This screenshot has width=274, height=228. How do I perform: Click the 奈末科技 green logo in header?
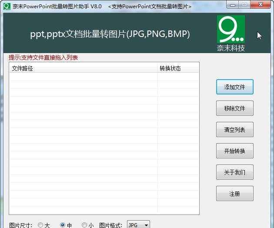coord(231,29)
